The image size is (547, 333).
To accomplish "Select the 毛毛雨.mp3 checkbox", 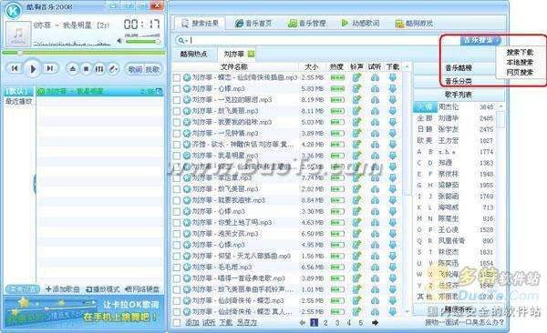I will [x=177, y=267].
